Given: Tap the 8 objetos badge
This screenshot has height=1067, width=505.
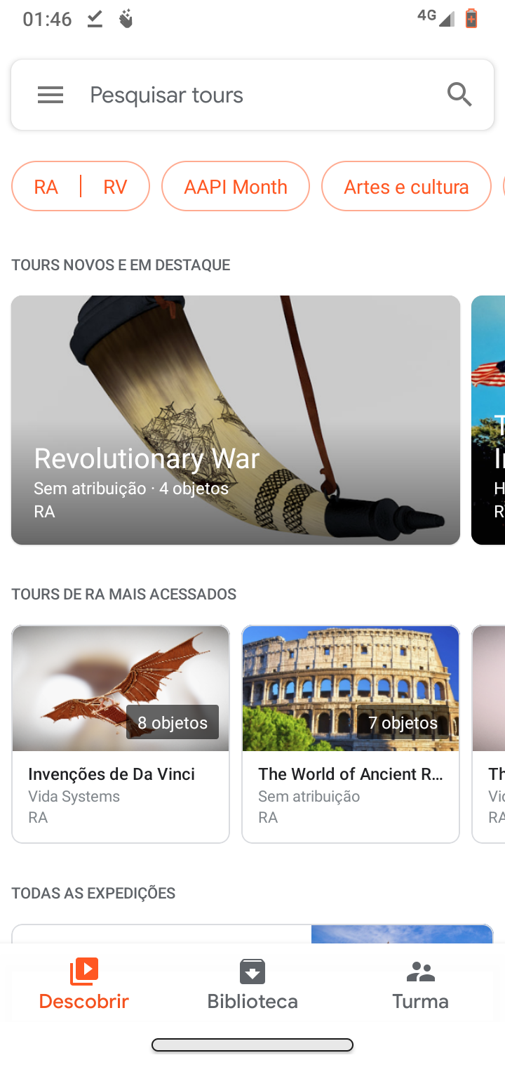Looking at the screenshot, I should click(x=173, y=722).
